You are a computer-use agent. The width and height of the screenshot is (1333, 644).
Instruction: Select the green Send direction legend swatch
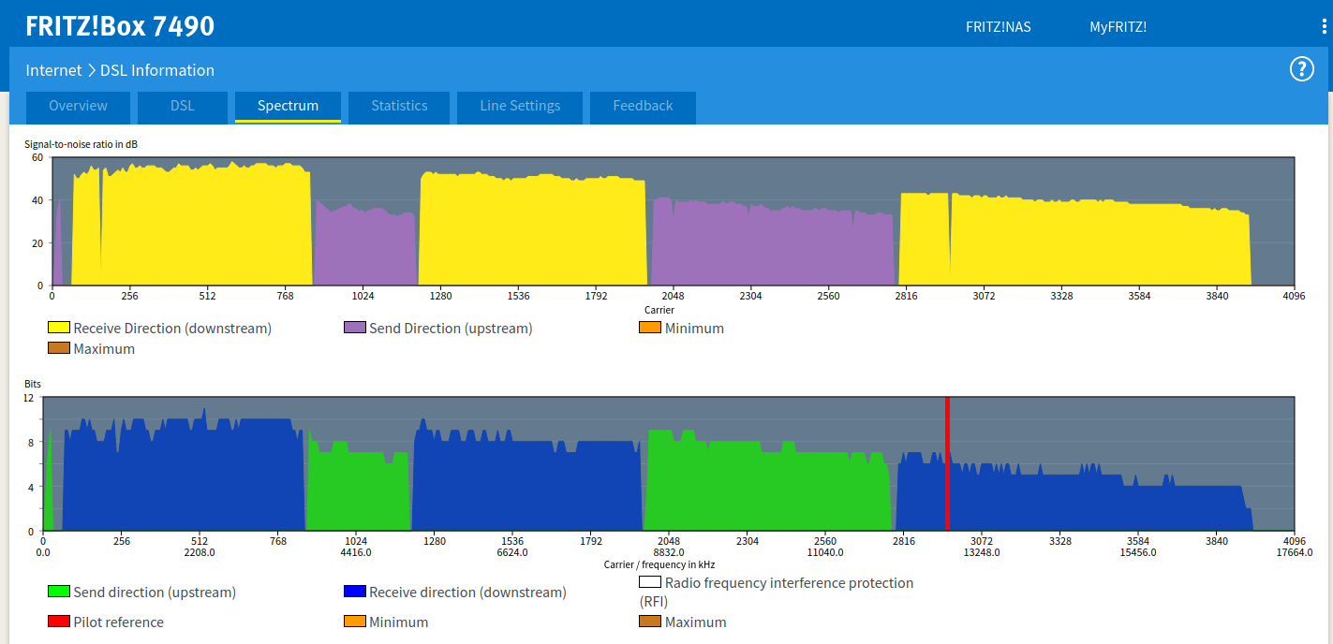[x=59, y=592]
